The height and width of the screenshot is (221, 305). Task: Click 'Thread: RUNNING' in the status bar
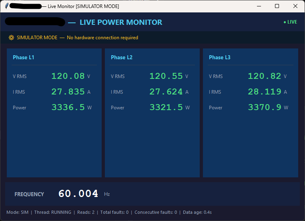click(53, 212)
